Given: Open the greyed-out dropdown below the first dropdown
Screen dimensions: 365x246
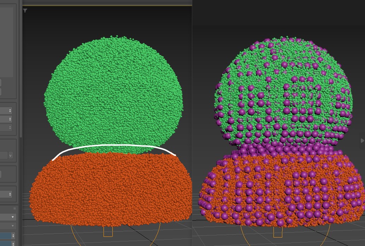Looking at the screenshot, I should [13, 226].
